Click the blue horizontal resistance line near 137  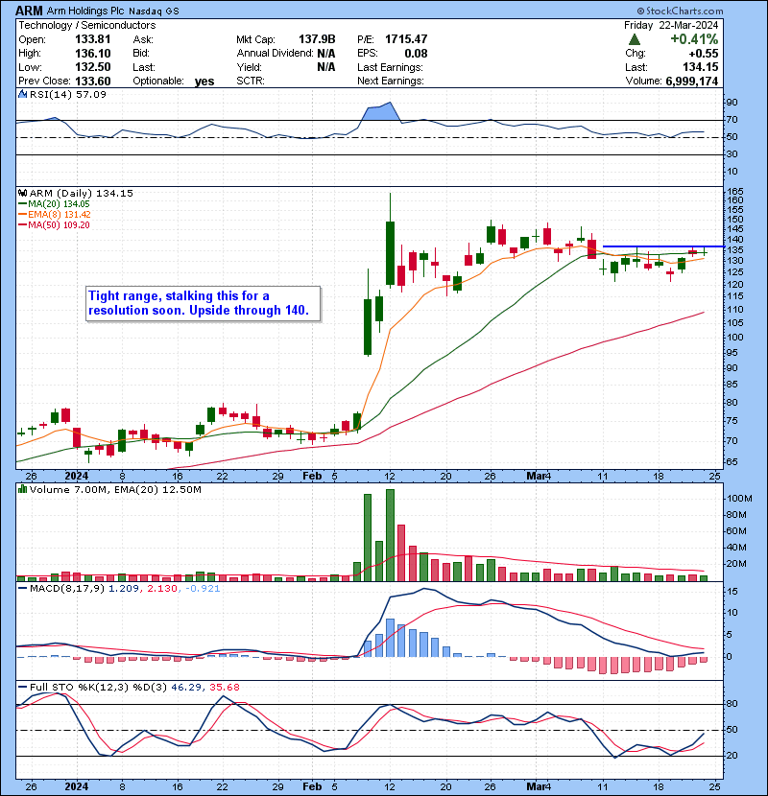coord(662,246)
